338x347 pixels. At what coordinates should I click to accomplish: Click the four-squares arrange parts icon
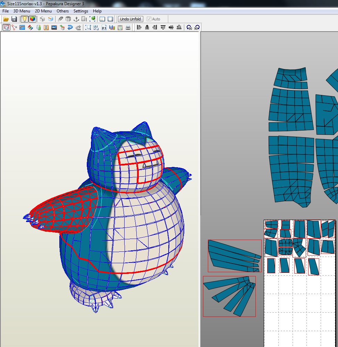tap(96, 27)
